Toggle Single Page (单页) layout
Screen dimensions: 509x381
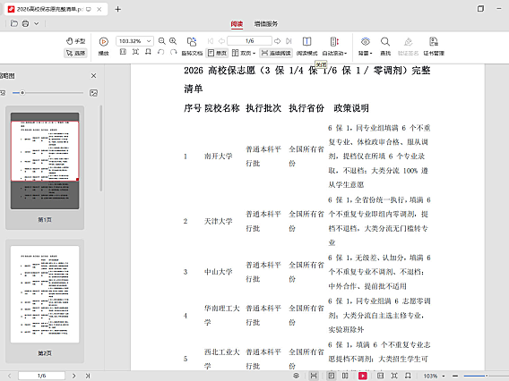(217, 53)
